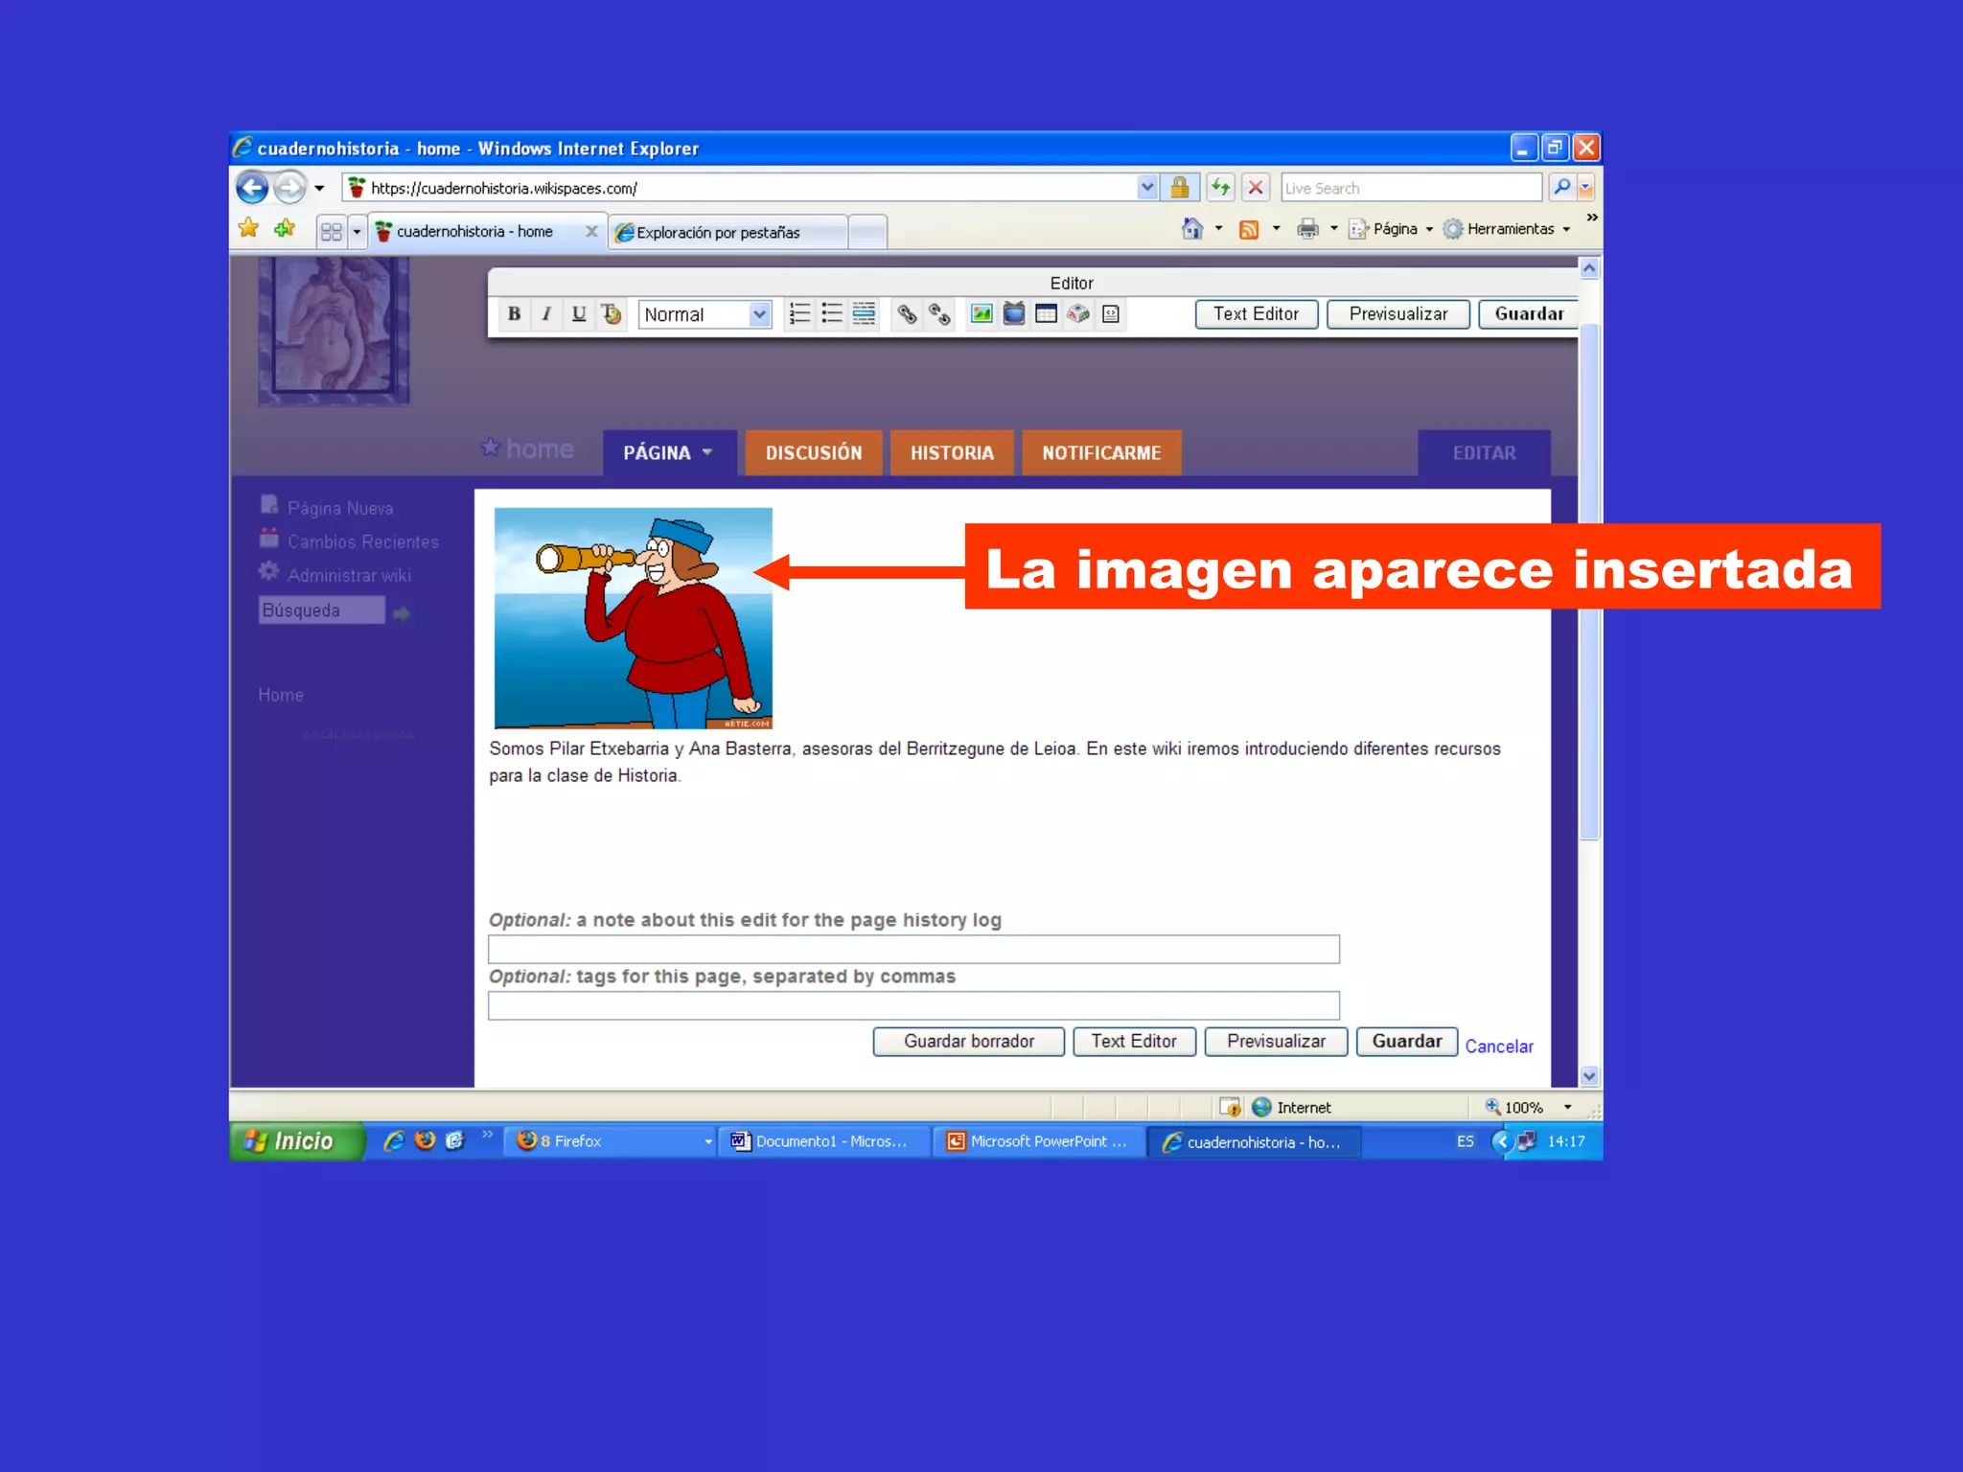Click bottom Previsualizar button

click(x=1276, y=1041)
